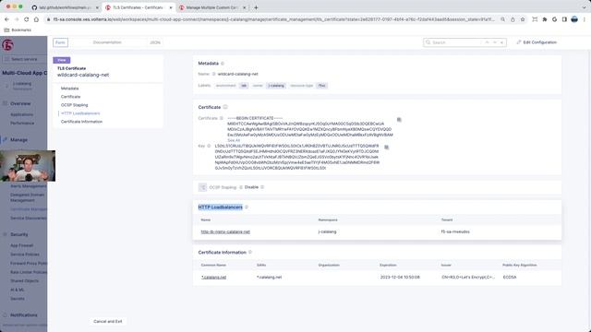Click the zoom magnifier icon in address bar
This screenshot has height=332, width=591.
[x=502, y=19]
